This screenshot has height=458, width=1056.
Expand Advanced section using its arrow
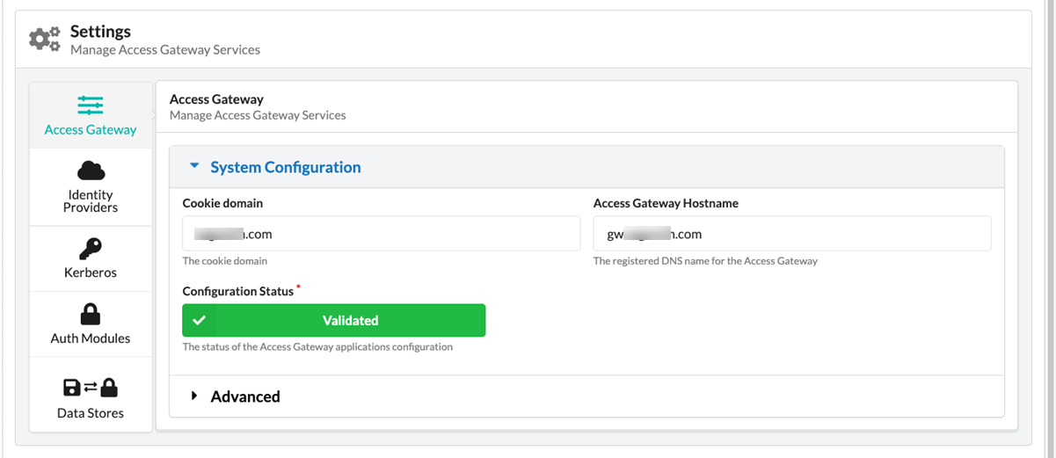[194, 396]
